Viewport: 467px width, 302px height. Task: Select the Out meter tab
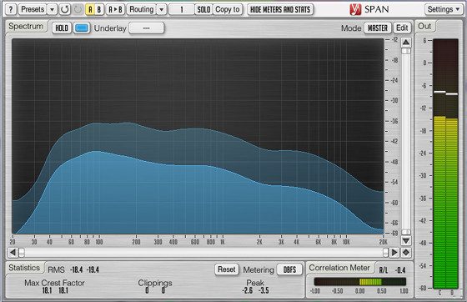click(424, 26)
